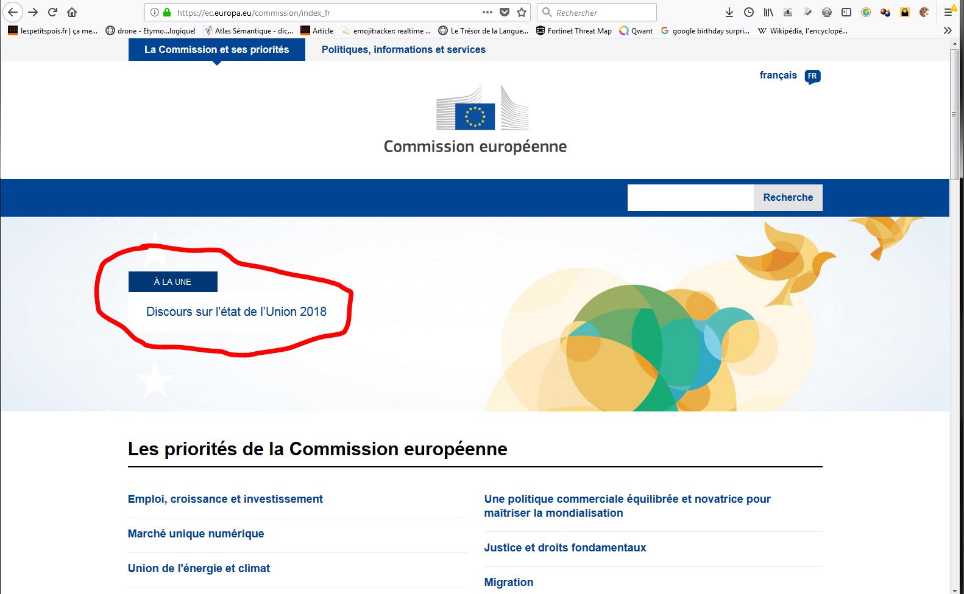Open the google birthday surprise bookmark

(x=706, y=30)
